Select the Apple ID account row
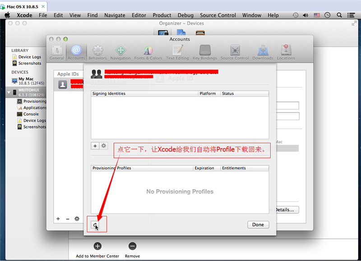This screenshot has height=261, width=361. [x=69, y=84]
